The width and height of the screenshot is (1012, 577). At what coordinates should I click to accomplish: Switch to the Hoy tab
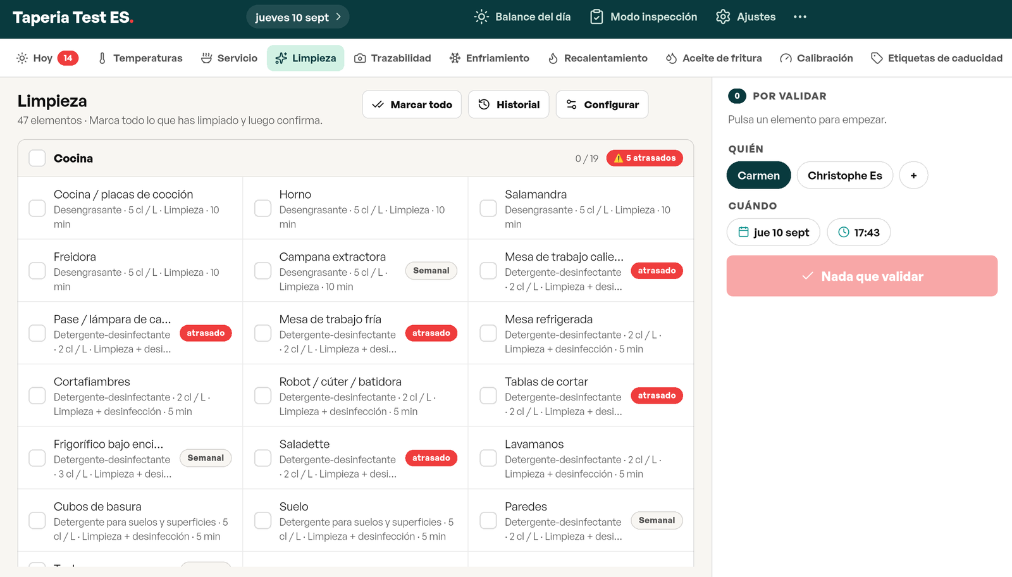47,58
